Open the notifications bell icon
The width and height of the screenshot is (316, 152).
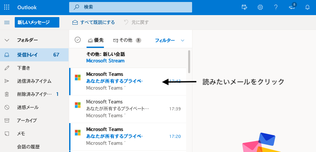click(x=307, y=7)
